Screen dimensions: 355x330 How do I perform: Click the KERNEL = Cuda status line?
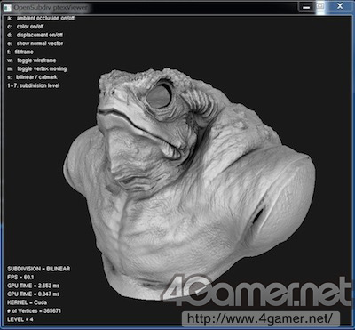click(28, 302)
